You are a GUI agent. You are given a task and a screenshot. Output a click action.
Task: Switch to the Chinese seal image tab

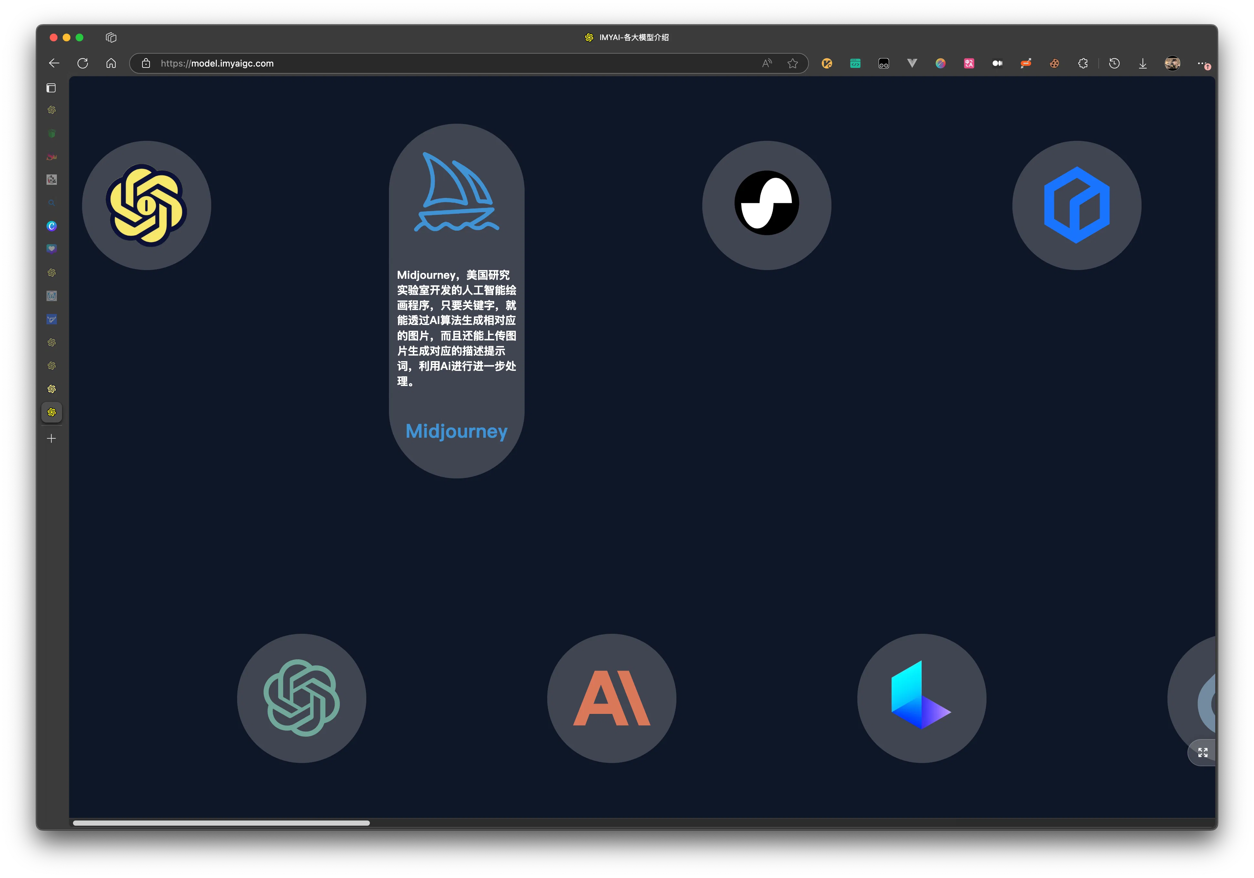click(51, 180)
